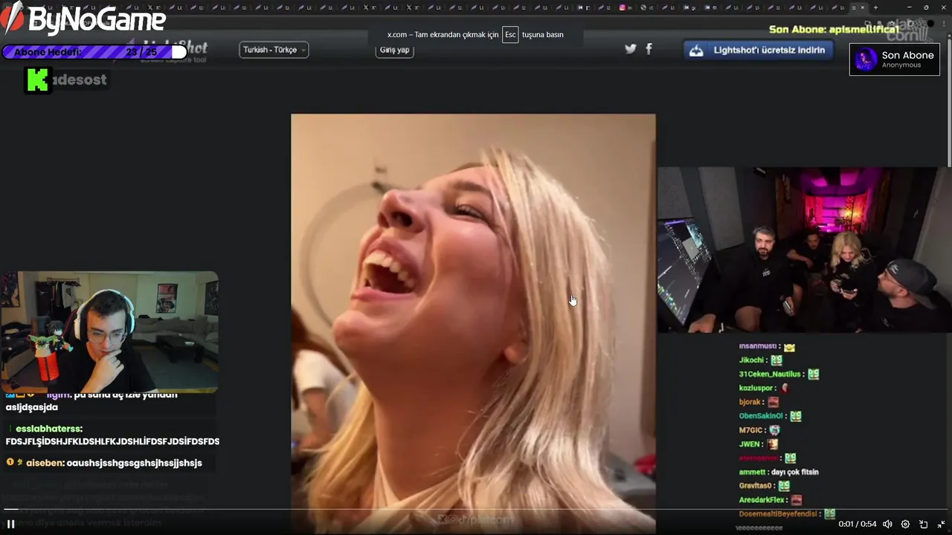
Task: Click the Kick logo badge
Action: [37, 80]
